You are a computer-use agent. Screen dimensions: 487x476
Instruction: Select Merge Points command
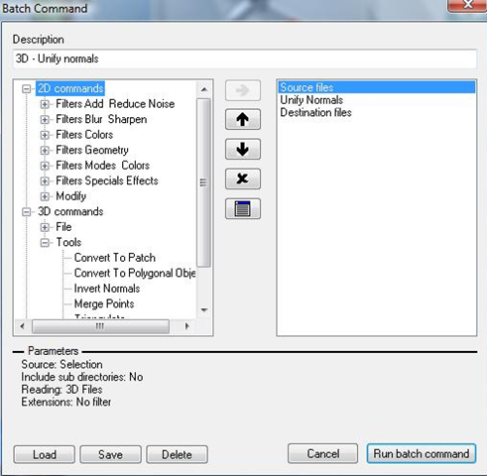[104, 303]
